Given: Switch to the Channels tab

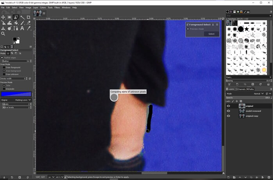Looking at the screenshot, I should point(240,89).
